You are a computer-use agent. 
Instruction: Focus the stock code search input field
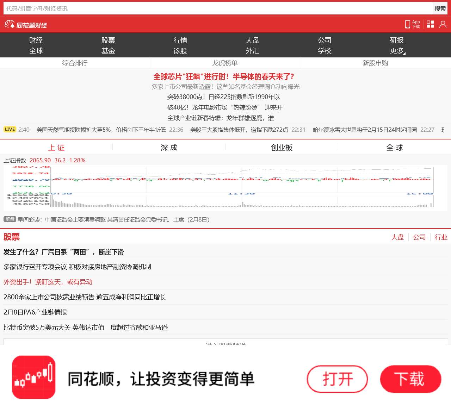click(x=218, y=8)
